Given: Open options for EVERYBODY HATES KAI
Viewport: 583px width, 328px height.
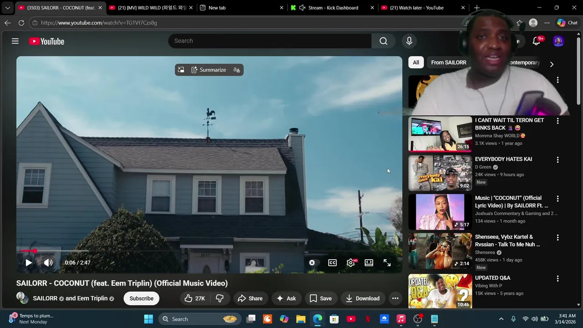Looking at the screenshot, I should pos(557,160).
